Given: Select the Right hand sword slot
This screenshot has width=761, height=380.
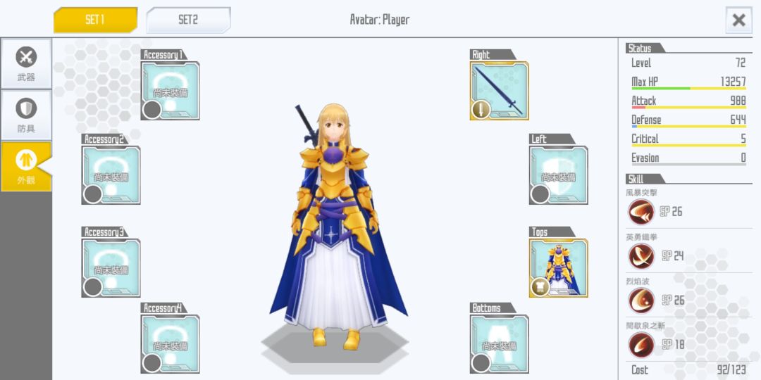Looking at the screenshot, I should [500, 91].
